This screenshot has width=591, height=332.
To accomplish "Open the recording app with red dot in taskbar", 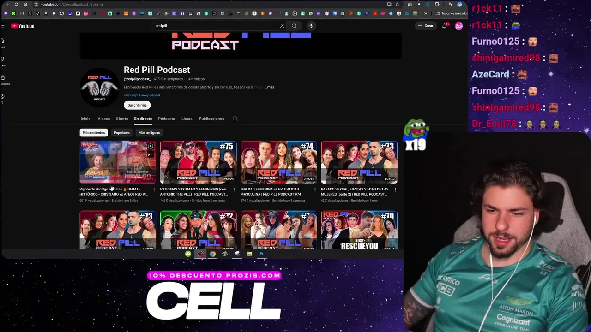I will click(x=200, y=254).
